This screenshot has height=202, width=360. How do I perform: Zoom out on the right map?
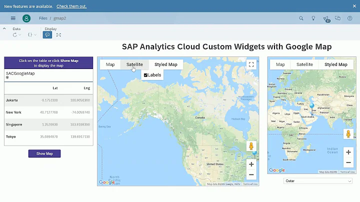pos(348,162)
